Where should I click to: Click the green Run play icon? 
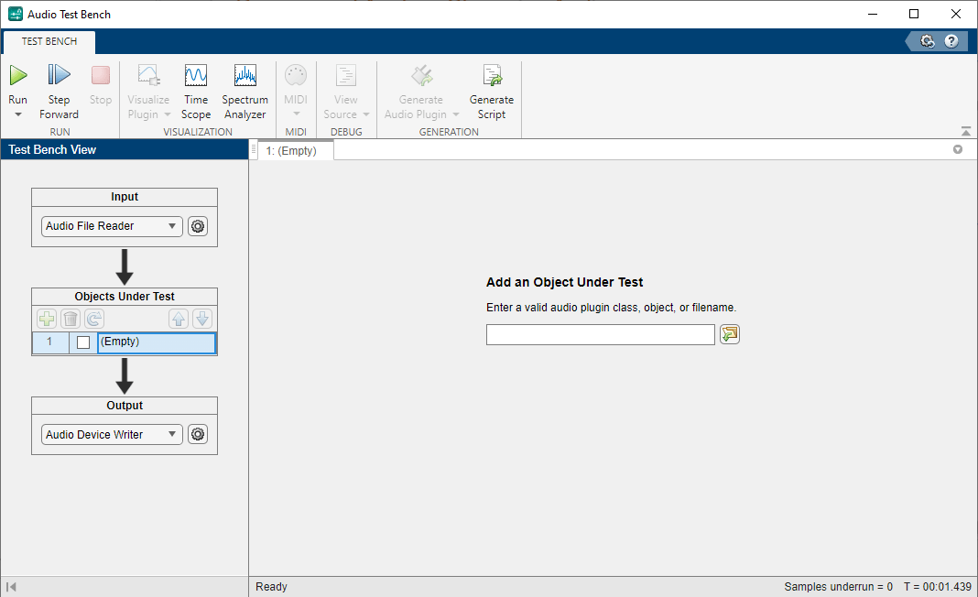click(18, 75)
